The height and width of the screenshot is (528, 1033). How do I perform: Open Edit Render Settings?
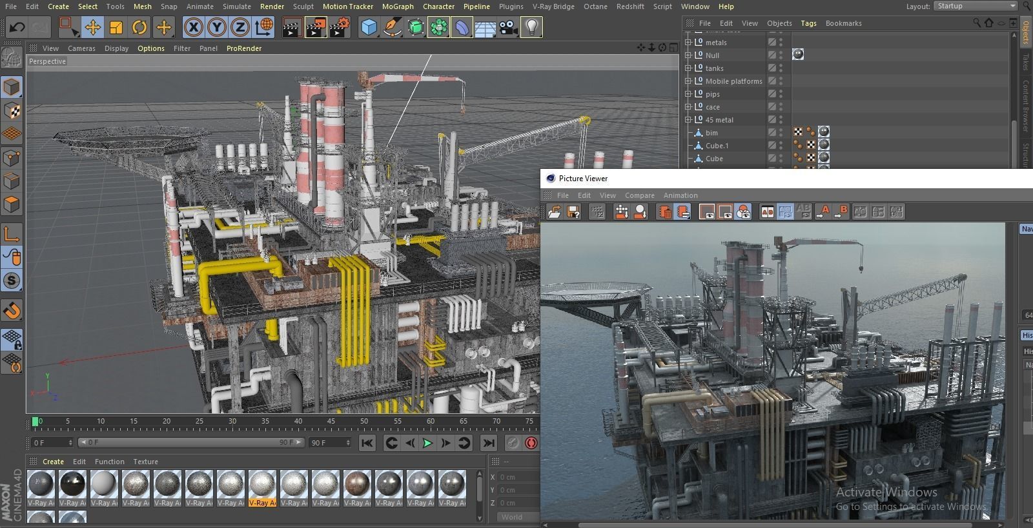coord(340,27)
